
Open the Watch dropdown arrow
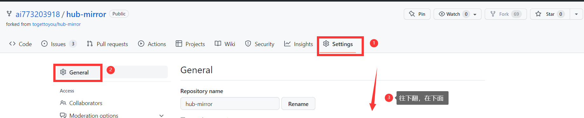pos(475,14)
